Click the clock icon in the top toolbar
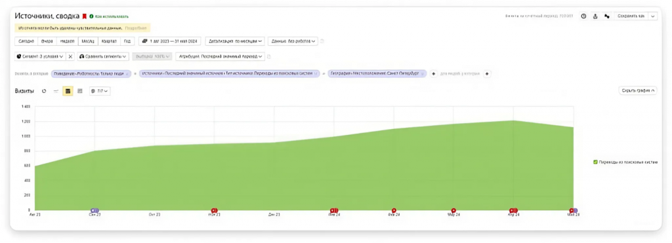Image resolution: width=672 pixels, height=243 pixels. [583, 16]
